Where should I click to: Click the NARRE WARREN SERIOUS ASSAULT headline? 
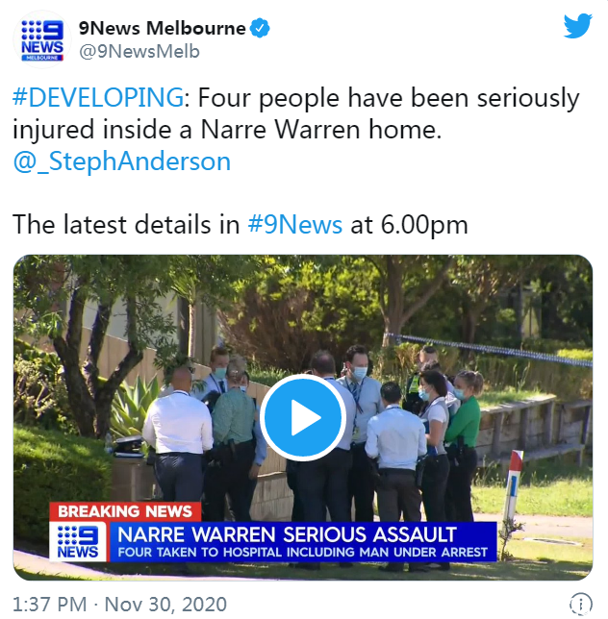click(288, 534)
